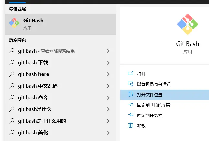209x141 pixels.
Task: Expand the chevron for git bash是什么
Action: coord(108,109)
